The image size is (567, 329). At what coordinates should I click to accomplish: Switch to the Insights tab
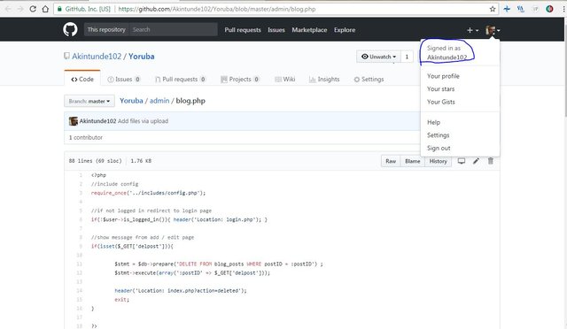(x=324, y=79)
